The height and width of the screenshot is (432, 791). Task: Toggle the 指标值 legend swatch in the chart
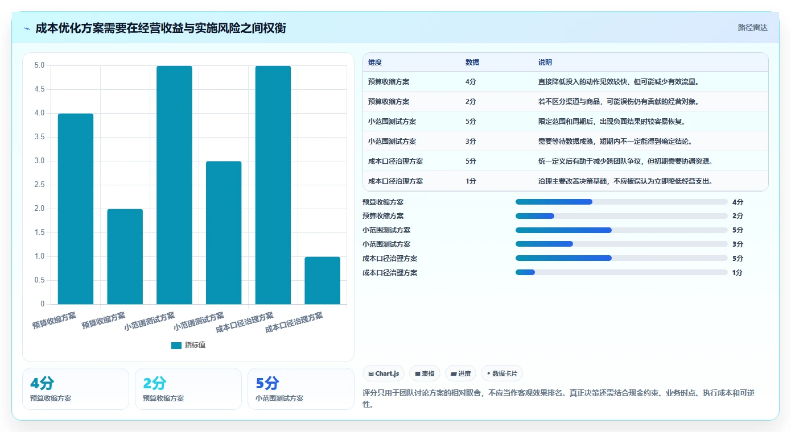tap(176, 345)
